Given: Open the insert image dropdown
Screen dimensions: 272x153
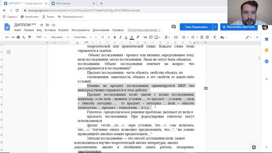Looking at the screenshot, I should (x=158, y=37).
